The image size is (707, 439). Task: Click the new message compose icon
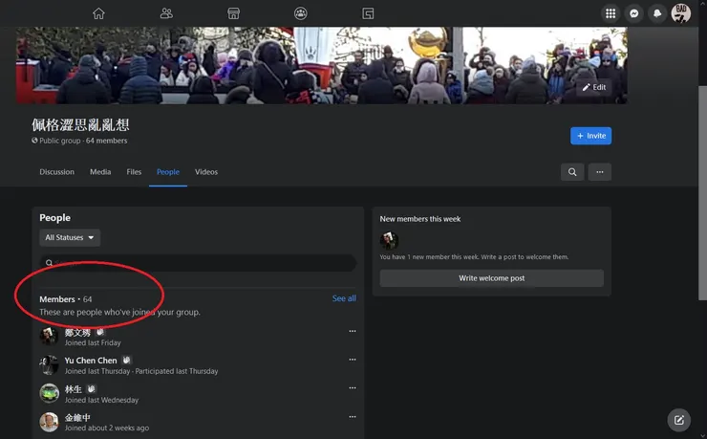point(678,421)
